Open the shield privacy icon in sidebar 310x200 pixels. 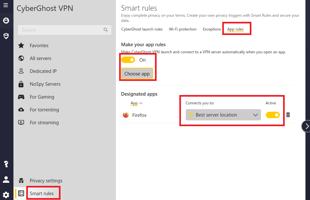pos(6,36)
